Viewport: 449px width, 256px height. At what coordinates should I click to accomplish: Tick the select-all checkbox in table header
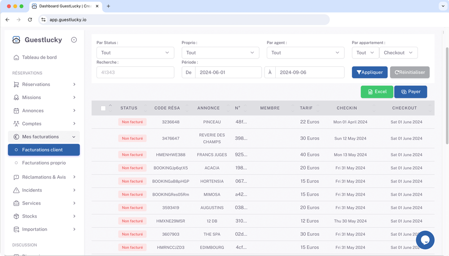(103, 108)
